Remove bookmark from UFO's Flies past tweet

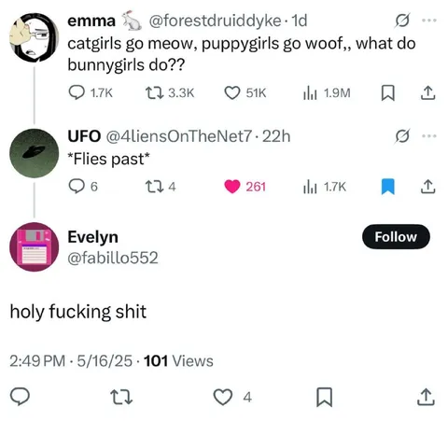[388, 187]
